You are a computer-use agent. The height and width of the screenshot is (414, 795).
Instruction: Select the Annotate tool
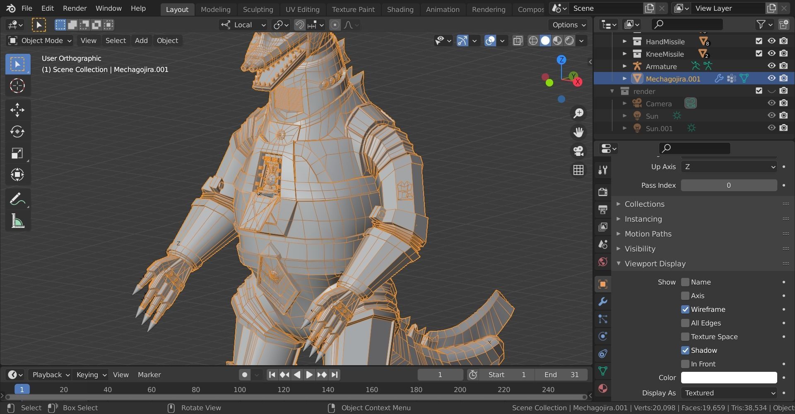click(17, 199)
